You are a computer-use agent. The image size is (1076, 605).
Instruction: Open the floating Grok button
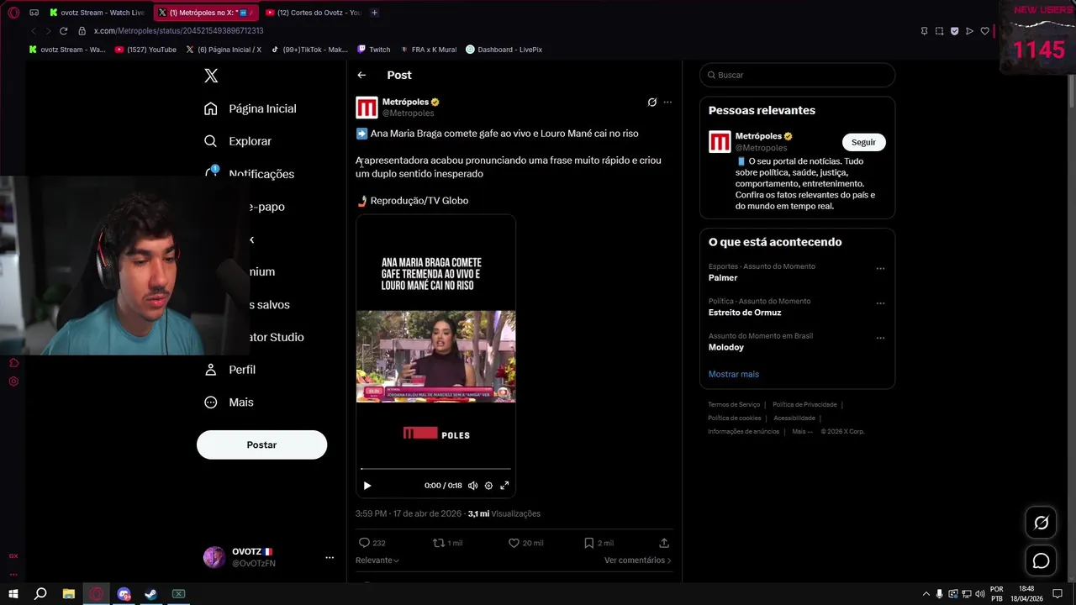point(1041,523)
